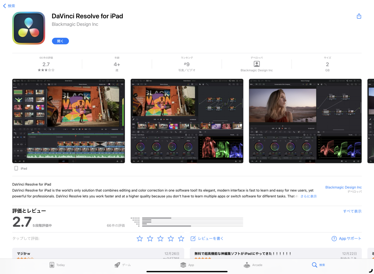Tap the third rating star
Image resolution: width=374 pixels, height=274 pixels.
[x=160, y=239]
